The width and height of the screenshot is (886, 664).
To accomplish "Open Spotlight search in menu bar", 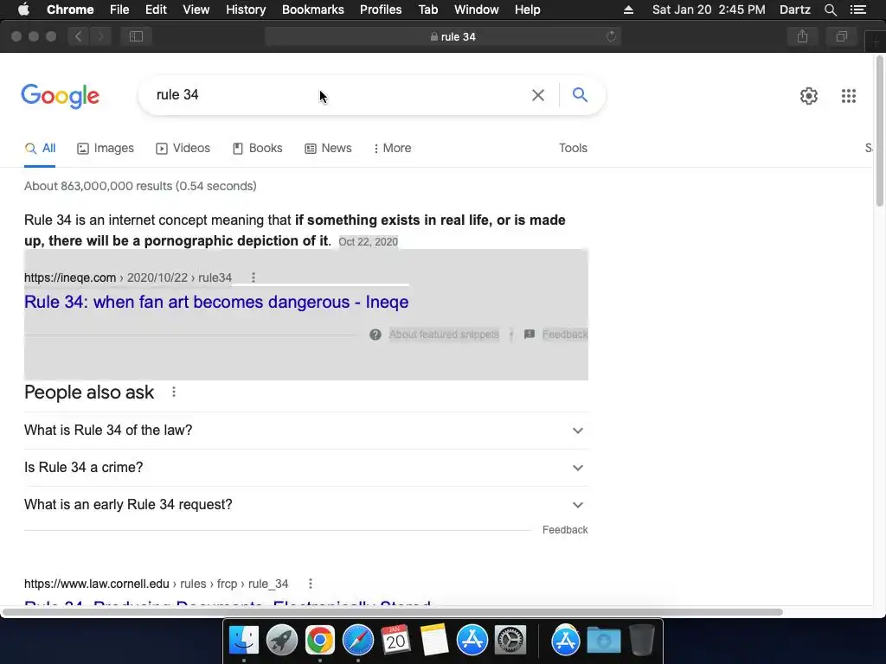I will click(830, 10).
